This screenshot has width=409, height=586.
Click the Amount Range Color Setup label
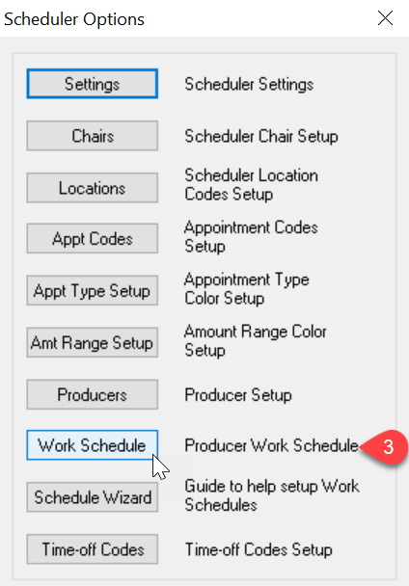pos(256,341)
